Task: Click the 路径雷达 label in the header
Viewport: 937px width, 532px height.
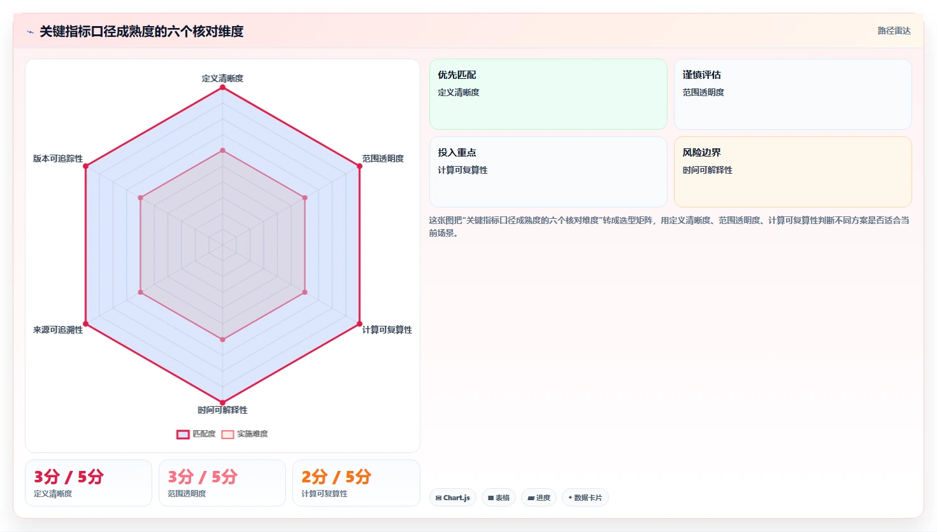Action: pyautogui.click(x=894, y=31)
